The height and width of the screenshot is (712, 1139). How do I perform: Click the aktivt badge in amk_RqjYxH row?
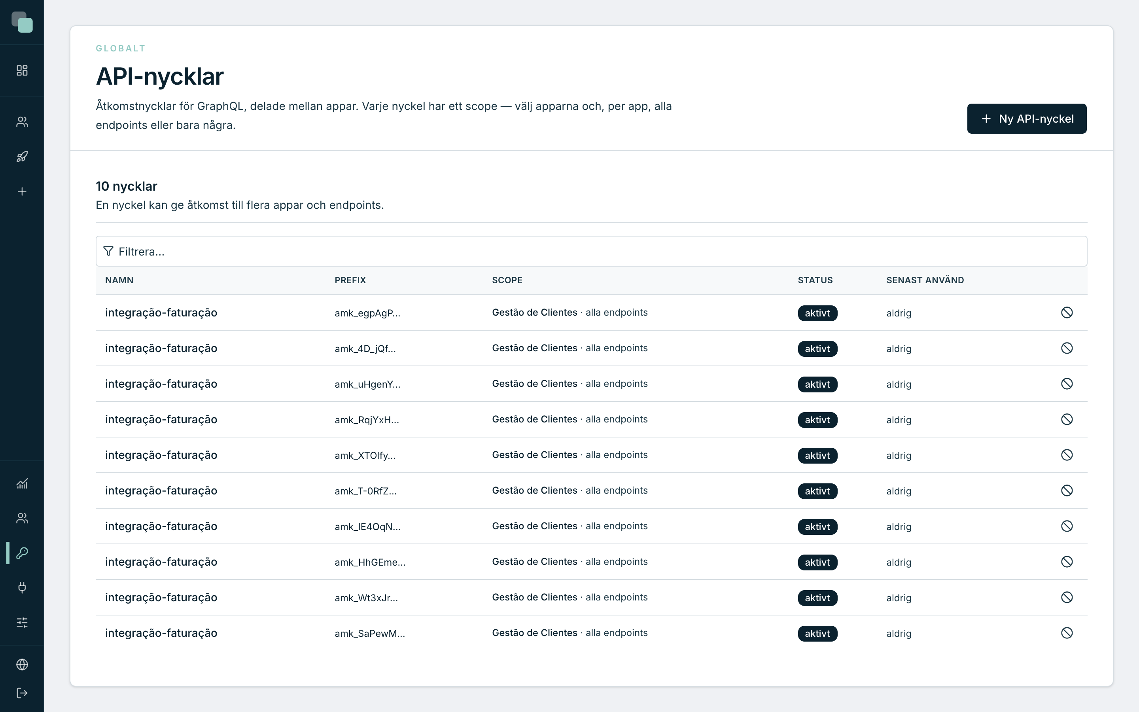pyautogui.click(x=817, y=420)
